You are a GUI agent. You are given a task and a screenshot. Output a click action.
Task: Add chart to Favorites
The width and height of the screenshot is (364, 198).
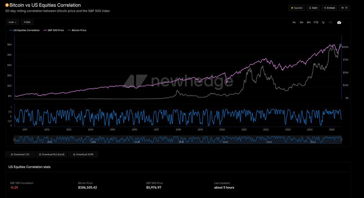[x=296, y=8]
